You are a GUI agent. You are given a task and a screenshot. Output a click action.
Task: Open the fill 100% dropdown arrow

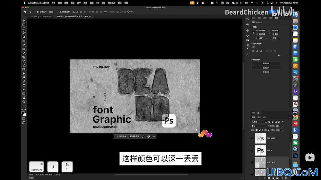(282, 130)
